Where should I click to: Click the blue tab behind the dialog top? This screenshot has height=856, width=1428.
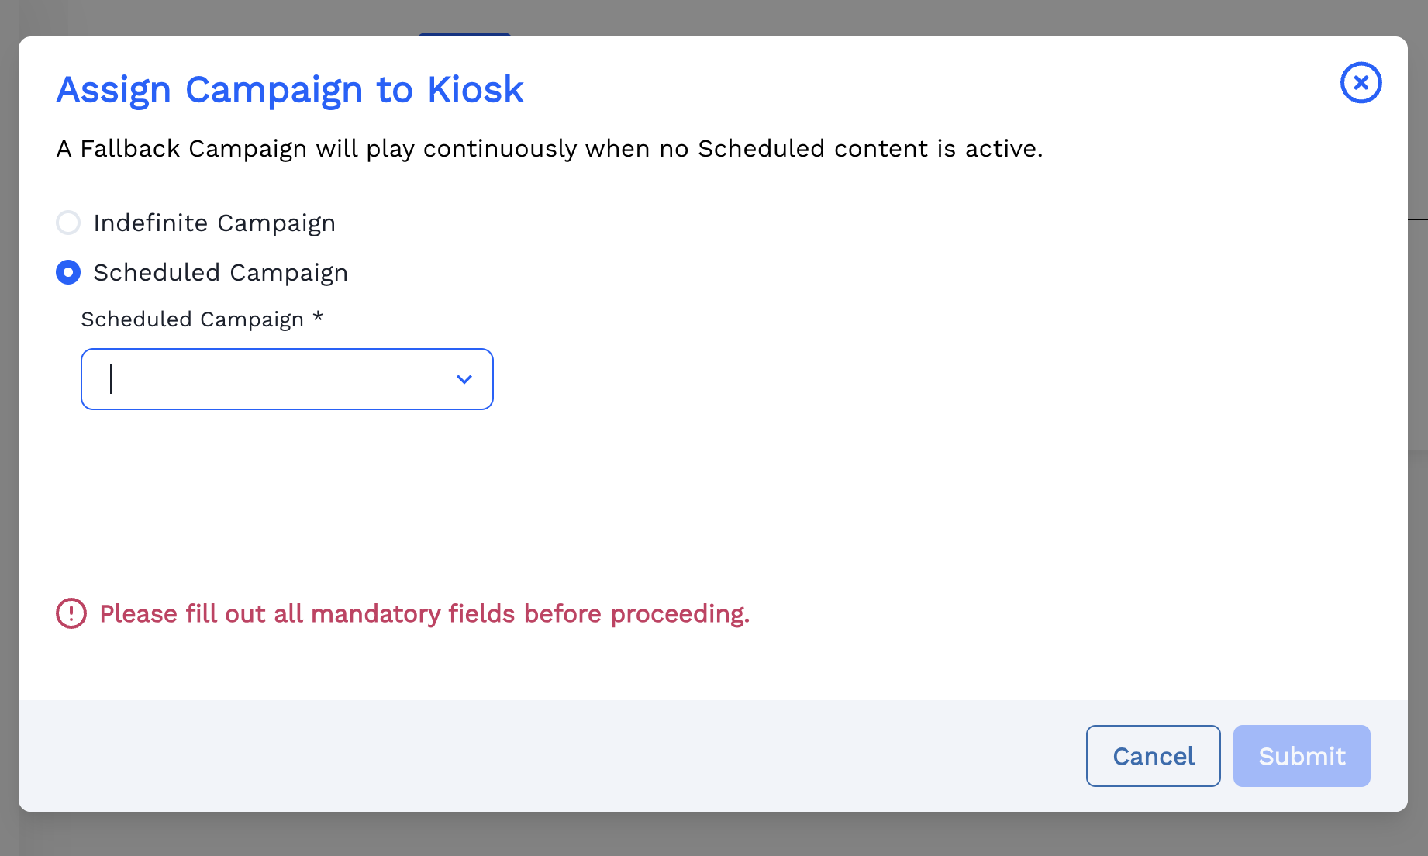click(464, 33)
